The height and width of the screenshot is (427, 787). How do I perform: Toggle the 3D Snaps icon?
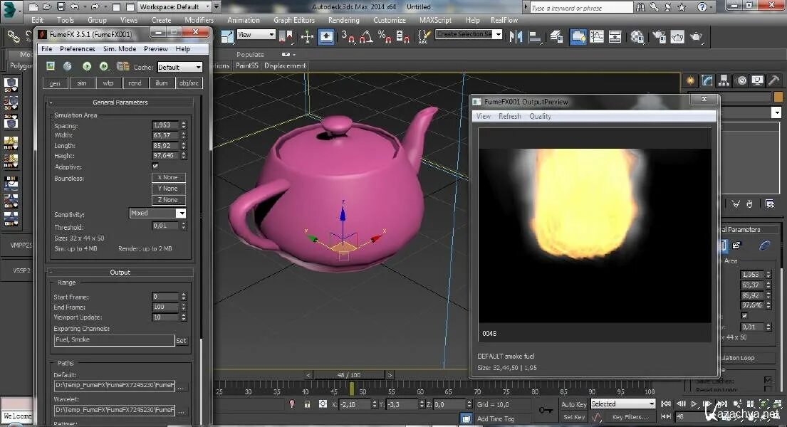[x=348, y=36]
